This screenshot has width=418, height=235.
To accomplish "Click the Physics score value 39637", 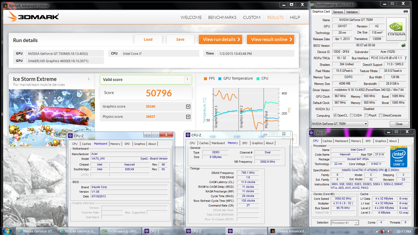I will click(150, 117).
